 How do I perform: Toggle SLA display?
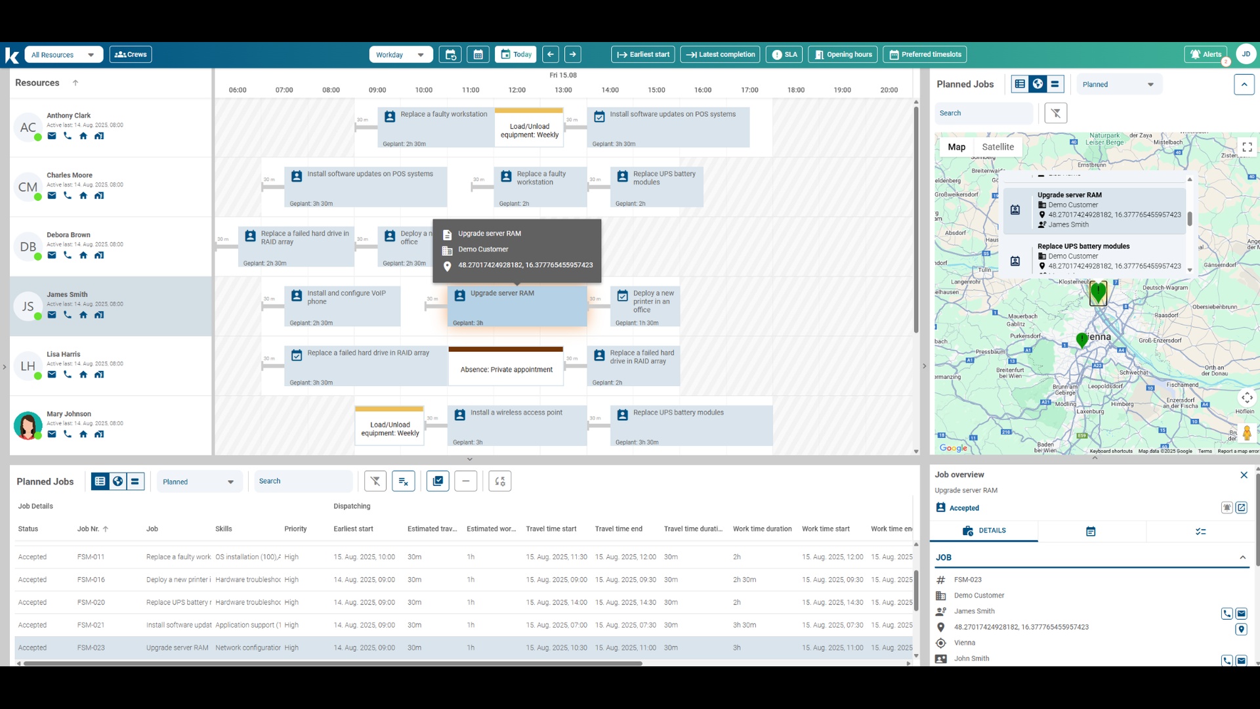[784, 54]
